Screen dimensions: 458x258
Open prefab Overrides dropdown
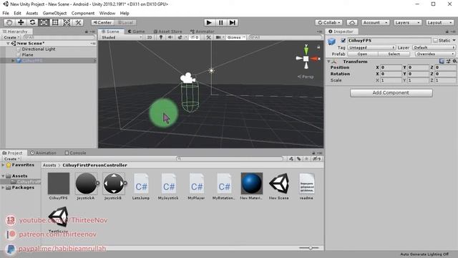(435, 54)
